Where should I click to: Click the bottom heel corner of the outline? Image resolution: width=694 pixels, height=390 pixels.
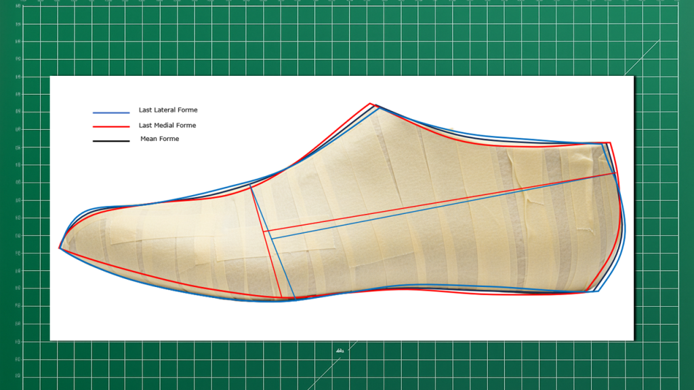point(595,291)
